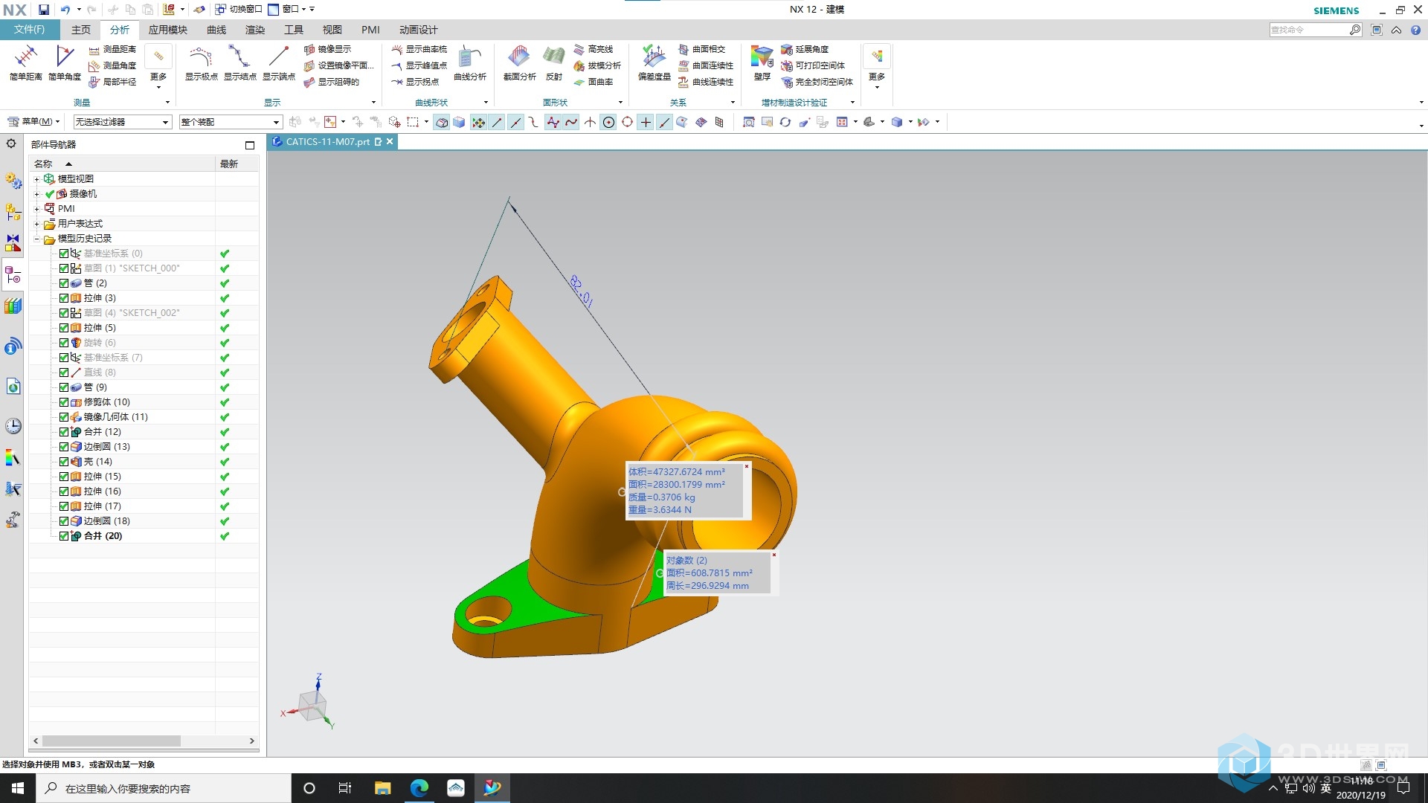Switch to the 曲线 ribbon tab
The width and height of the screenshot is (1428, 803).
click(216, 30)
